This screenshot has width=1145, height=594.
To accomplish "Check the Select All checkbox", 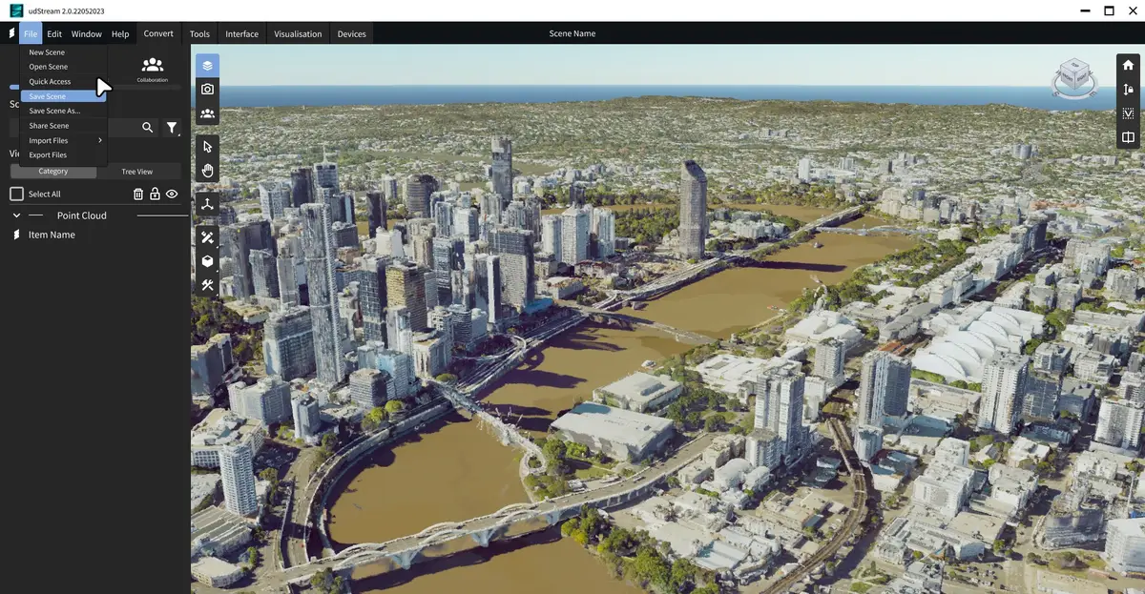I will pos(16,195).
